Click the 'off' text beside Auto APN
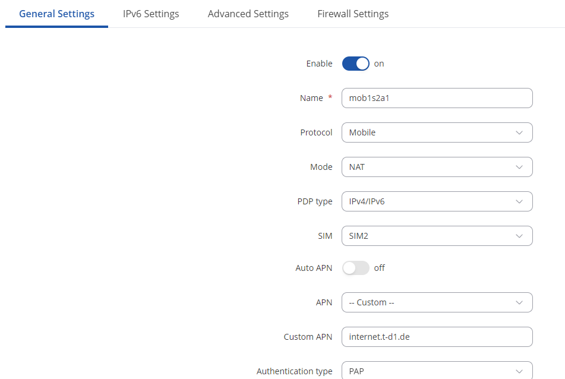Viewport: 565px width, 379px height. pos(379,268)
